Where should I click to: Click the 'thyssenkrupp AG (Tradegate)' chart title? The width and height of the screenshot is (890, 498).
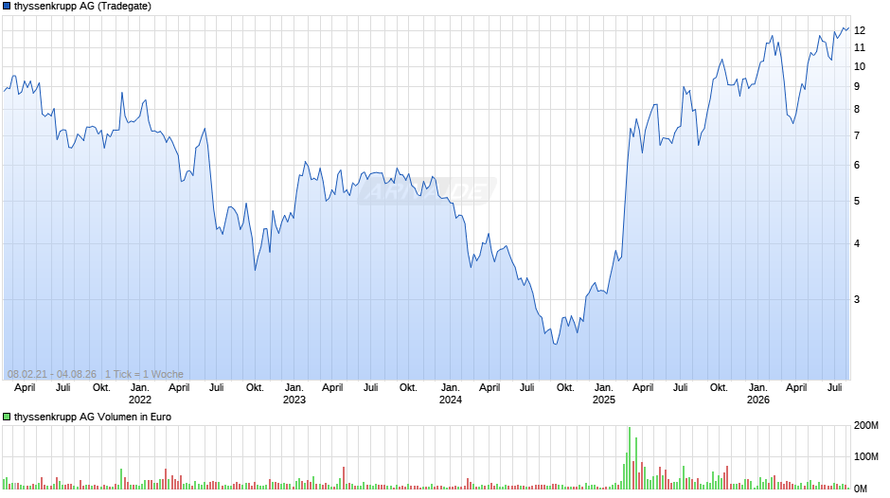pos(83,7)
